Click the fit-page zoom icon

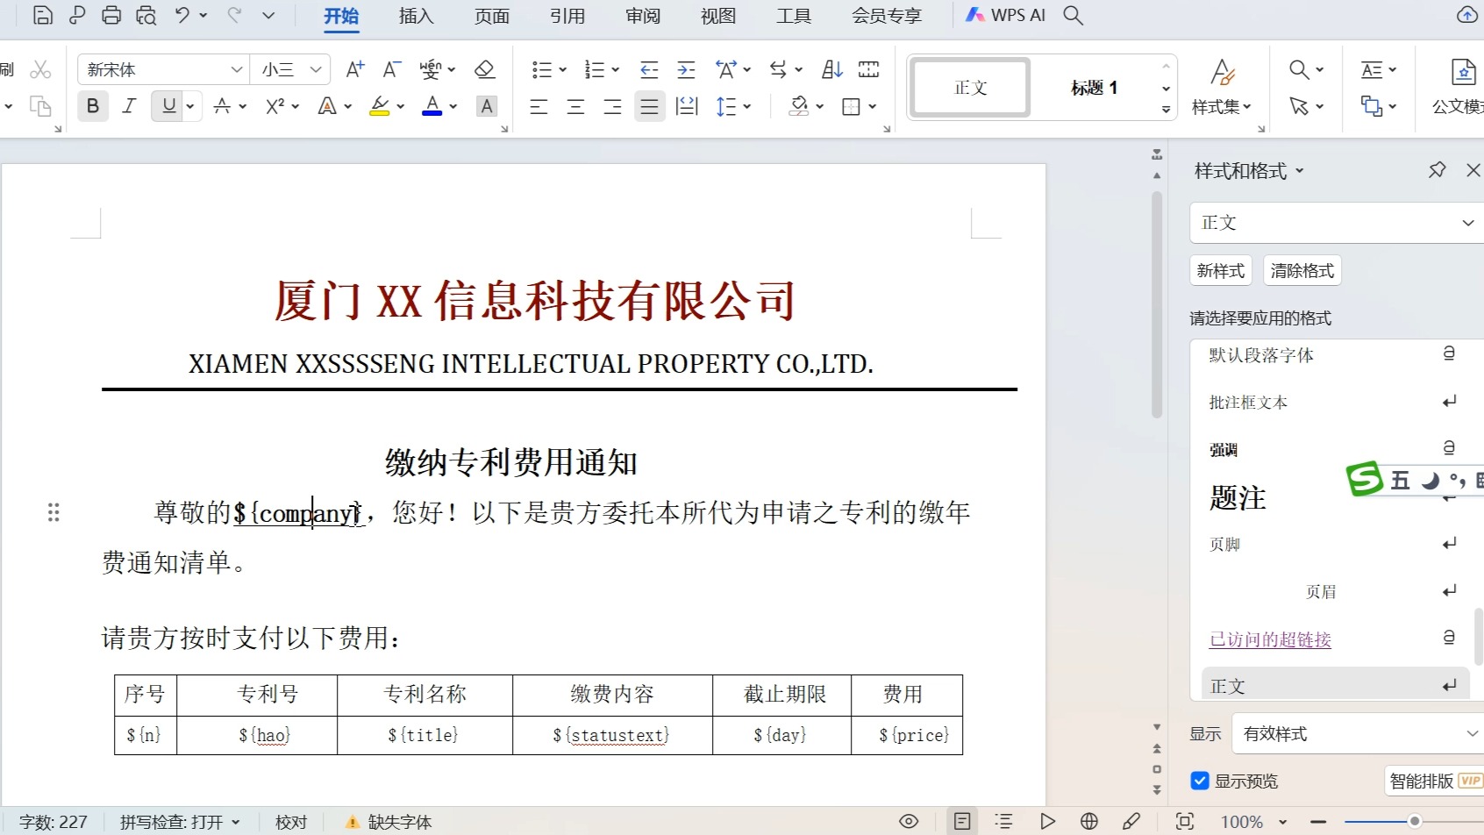[1185, 822]
